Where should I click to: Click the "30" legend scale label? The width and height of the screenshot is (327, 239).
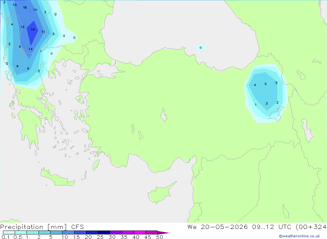point(112,237)
